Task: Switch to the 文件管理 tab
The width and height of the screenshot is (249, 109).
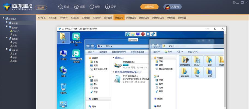Action: click(x=108, y=18)
